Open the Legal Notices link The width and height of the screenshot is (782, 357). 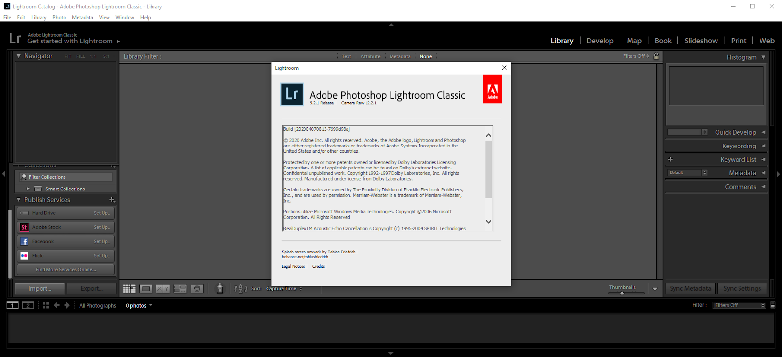pos(293,266)
